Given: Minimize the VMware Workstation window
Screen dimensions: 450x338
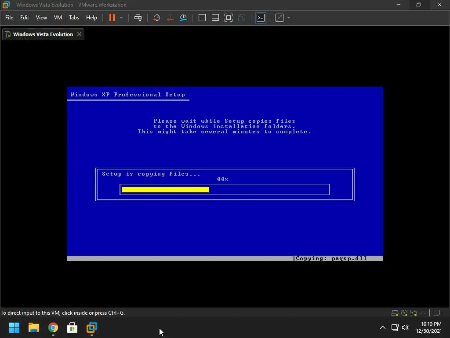Looking at the screenshot, I should (x=398, y=4).
